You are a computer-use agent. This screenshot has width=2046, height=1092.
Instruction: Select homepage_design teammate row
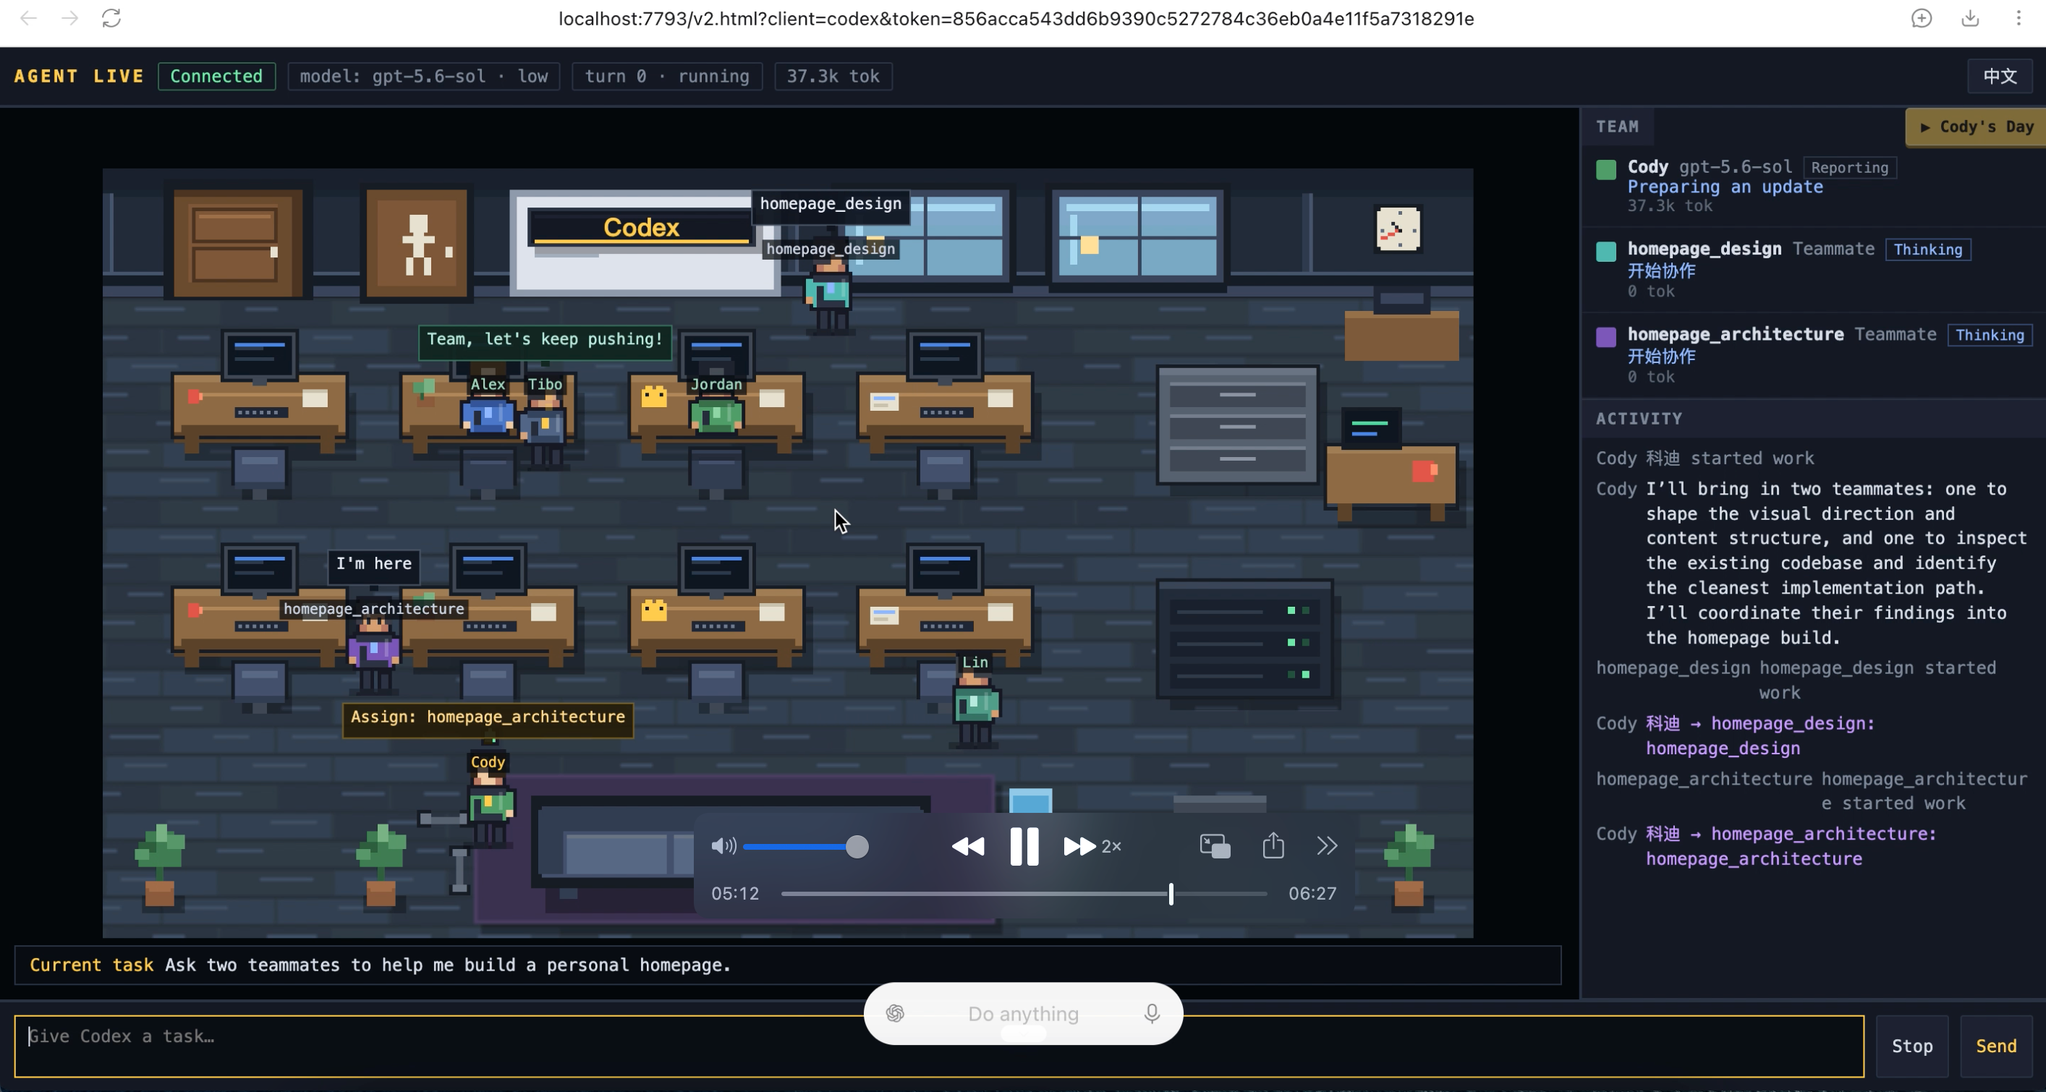point(1813,269)
